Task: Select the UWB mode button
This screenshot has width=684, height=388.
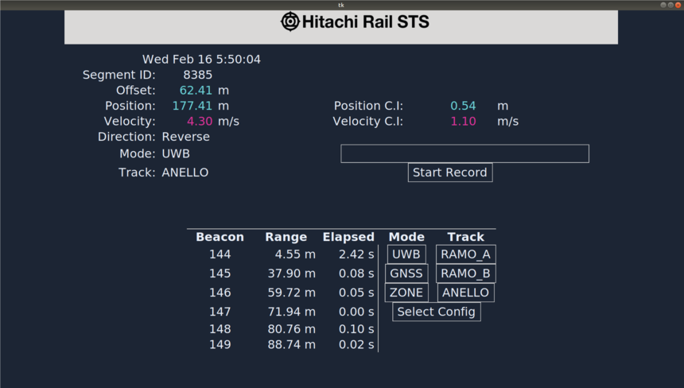Action: 406,254
